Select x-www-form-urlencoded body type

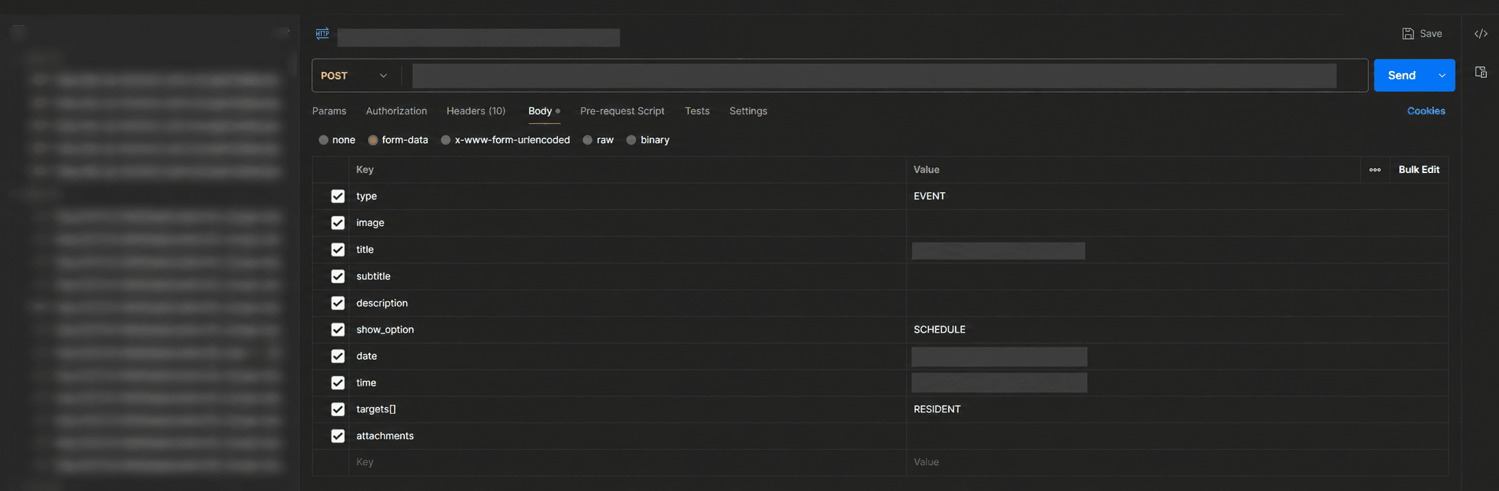pyautogui.click(x=446, y=140)
